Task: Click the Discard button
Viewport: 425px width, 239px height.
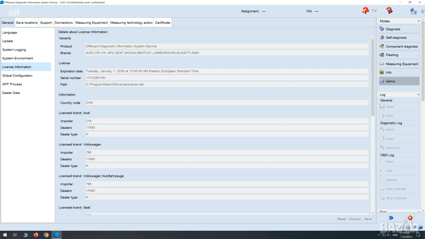Action: point(354,219)
